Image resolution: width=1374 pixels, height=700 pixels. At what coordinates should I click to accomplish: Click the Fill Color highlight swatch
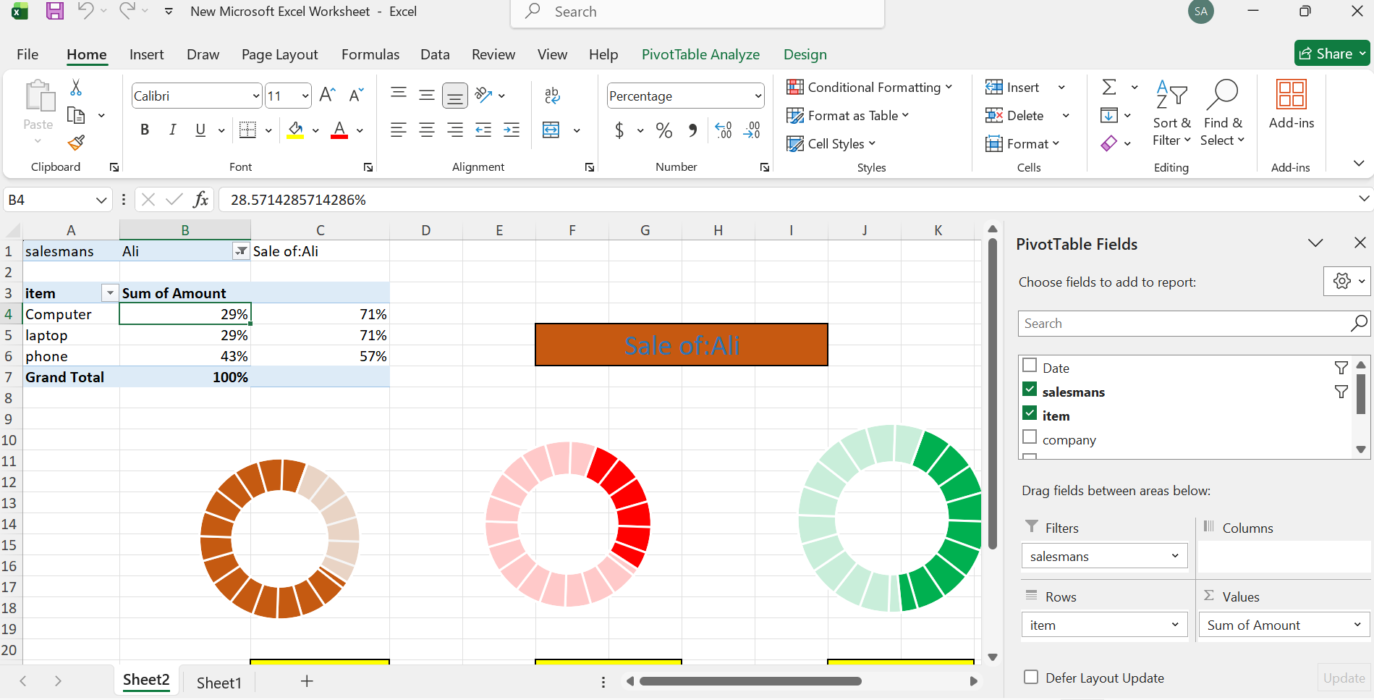(x=295, y=130)
